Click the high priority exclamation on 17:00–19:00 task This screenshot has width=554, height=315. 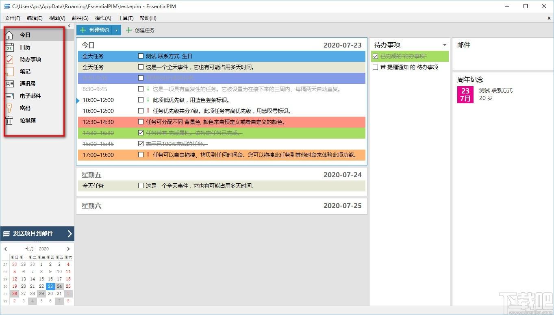pos(148,155)
